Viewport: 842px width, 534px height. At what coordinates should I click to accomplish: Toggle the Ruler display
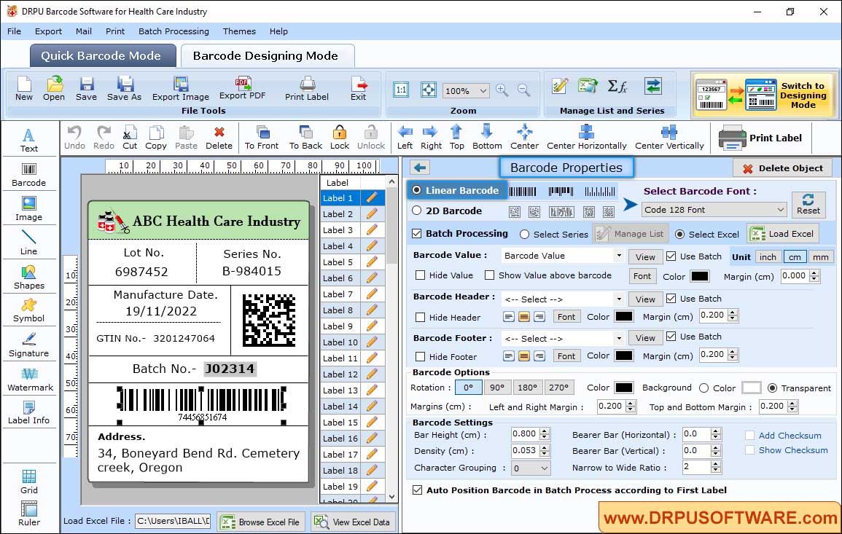(x=29, y=514)
